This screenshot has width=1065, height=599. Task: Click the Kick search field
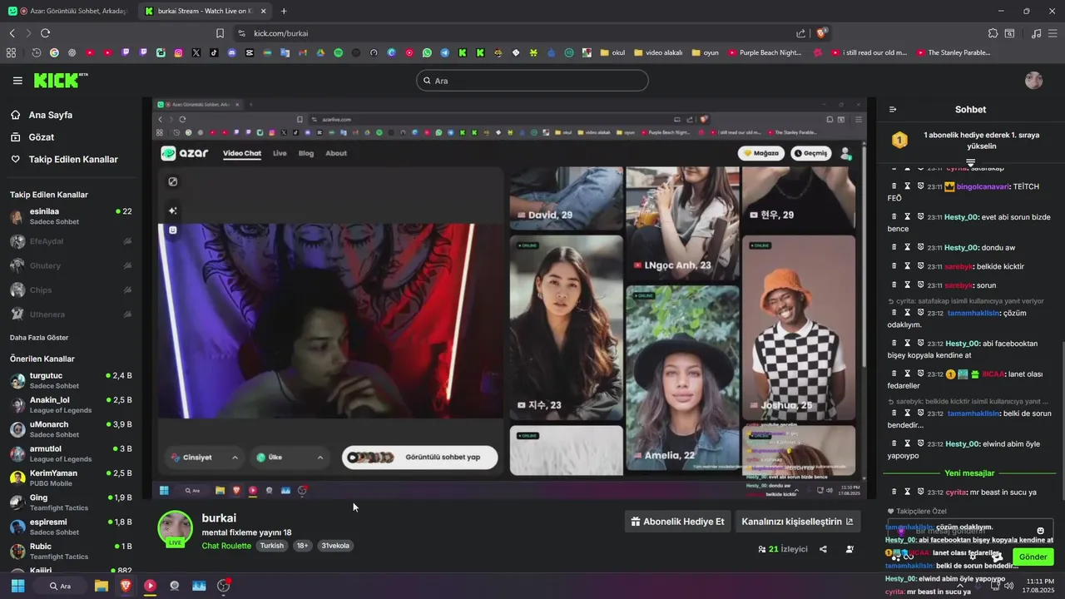[x=532, y=81]
